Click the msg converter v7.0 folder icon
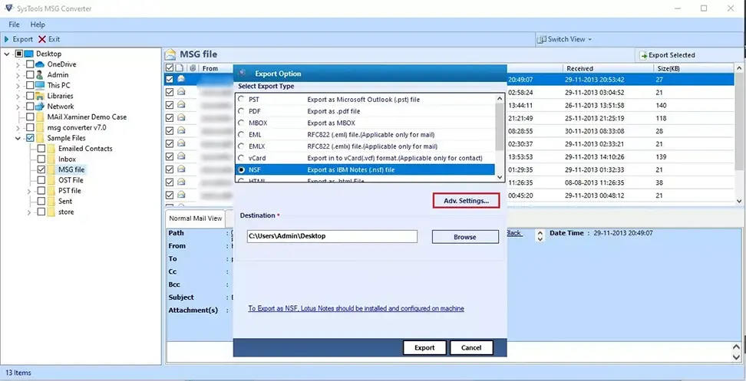 click(40, 127)
